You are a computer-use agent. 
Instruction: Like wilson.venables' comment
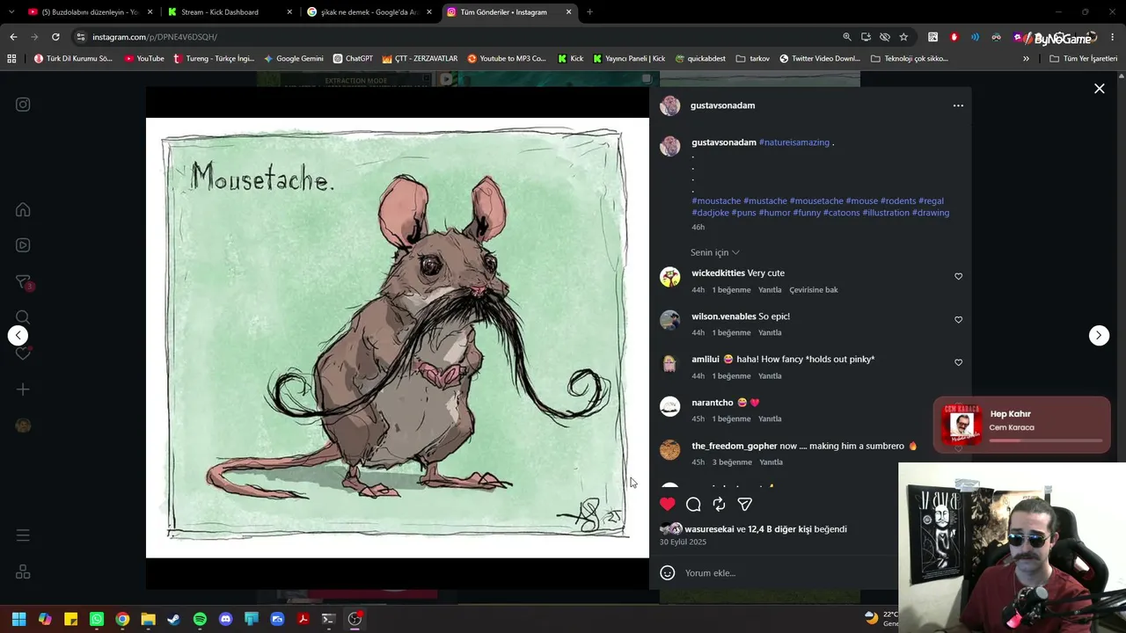tap(958, 319)
